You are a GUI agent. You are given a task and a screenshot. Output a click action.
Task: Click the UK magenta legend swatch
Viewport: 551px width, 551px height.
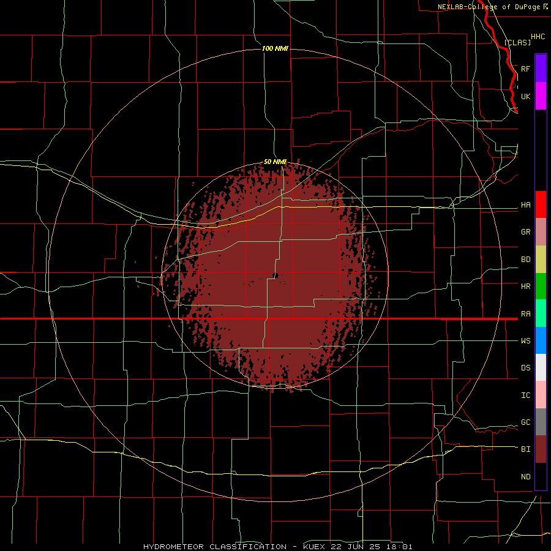pyautogui.click(x=541, y=96)
